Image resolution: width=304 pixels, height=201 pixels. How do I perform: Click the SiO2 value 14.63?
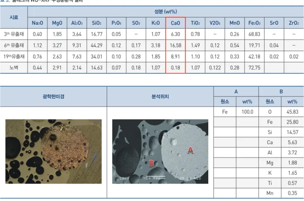(x=97, y=68)
